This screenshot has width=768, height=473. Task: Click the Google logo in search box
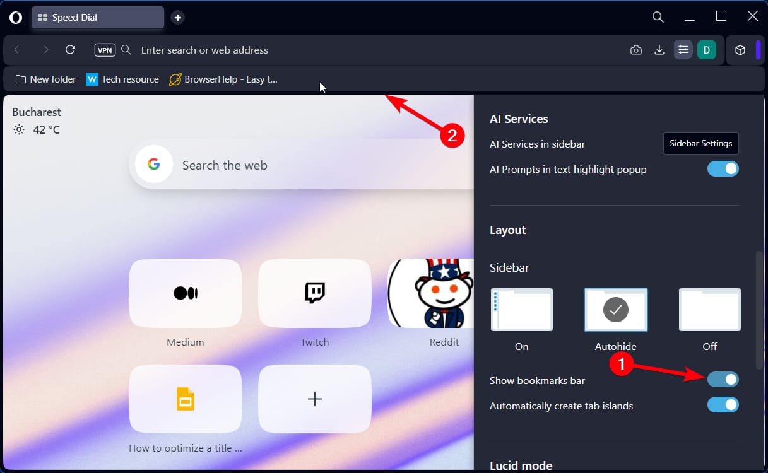coord(154,165)
